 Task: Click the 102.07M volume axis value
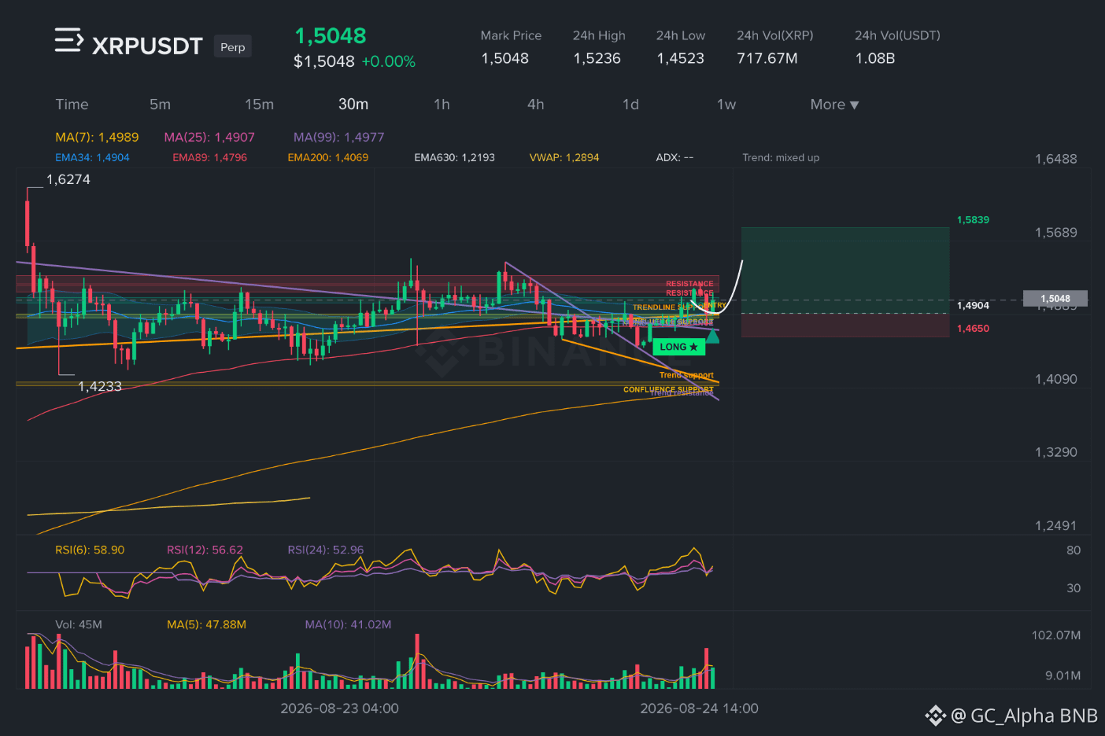[1056, 635]
